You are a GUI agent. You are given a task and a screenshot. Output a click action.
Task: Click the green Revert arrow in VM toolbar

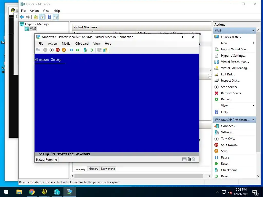tap(92, 50)
